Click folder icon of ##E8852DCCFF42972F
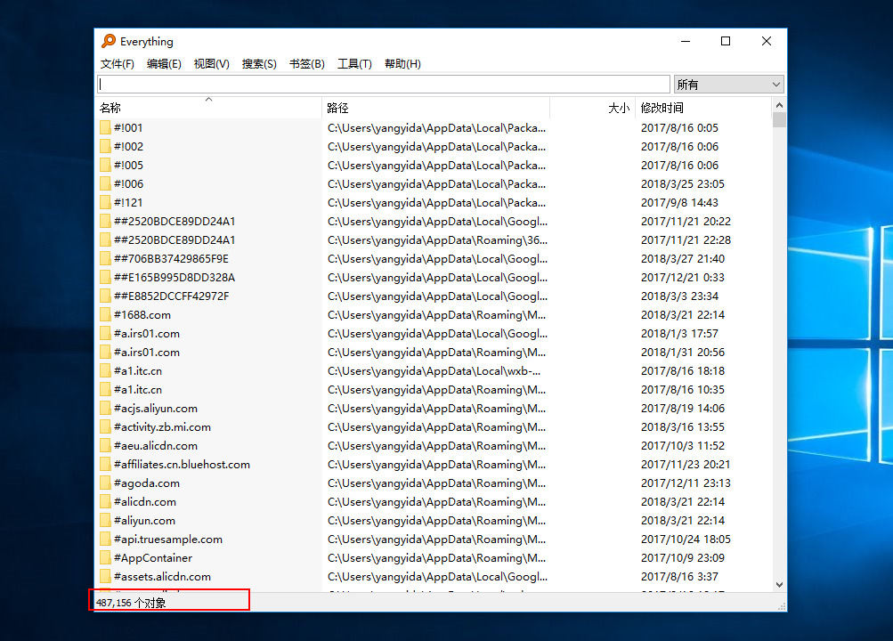Screen dimensions: 893x641 pos(105,296)
